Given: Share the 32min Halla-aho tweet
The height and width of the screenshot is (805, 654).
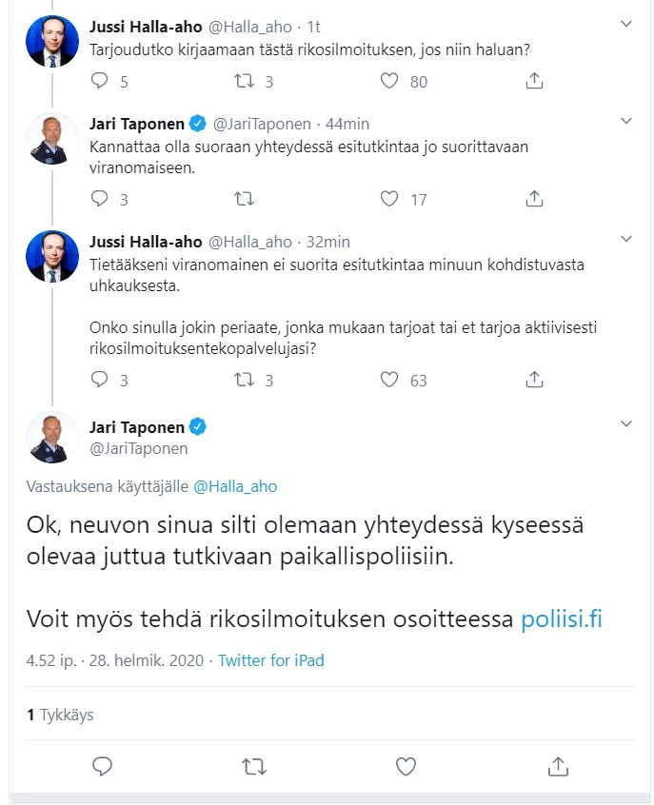Looking at the screenshot, I should (x=534, y=380).
